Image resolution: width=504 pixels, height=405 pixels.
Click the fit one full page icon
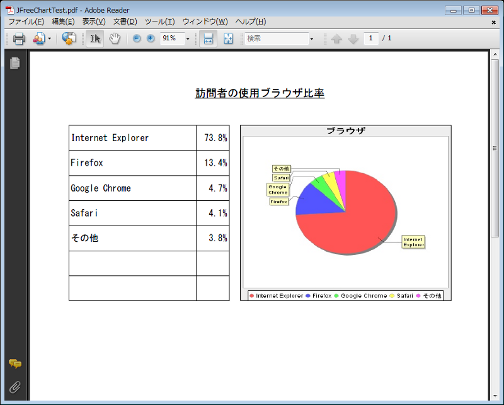tap(228, 38)
